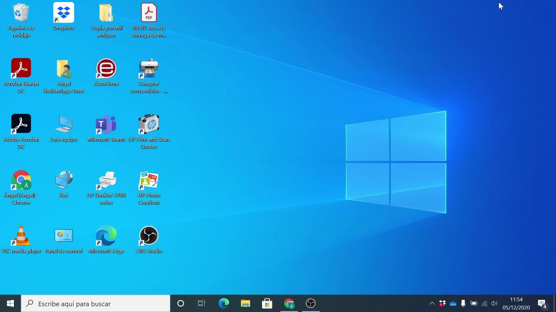Viewport: 556px width, 312px height.
Task: Click the taskbar search box
Action: 96,304
